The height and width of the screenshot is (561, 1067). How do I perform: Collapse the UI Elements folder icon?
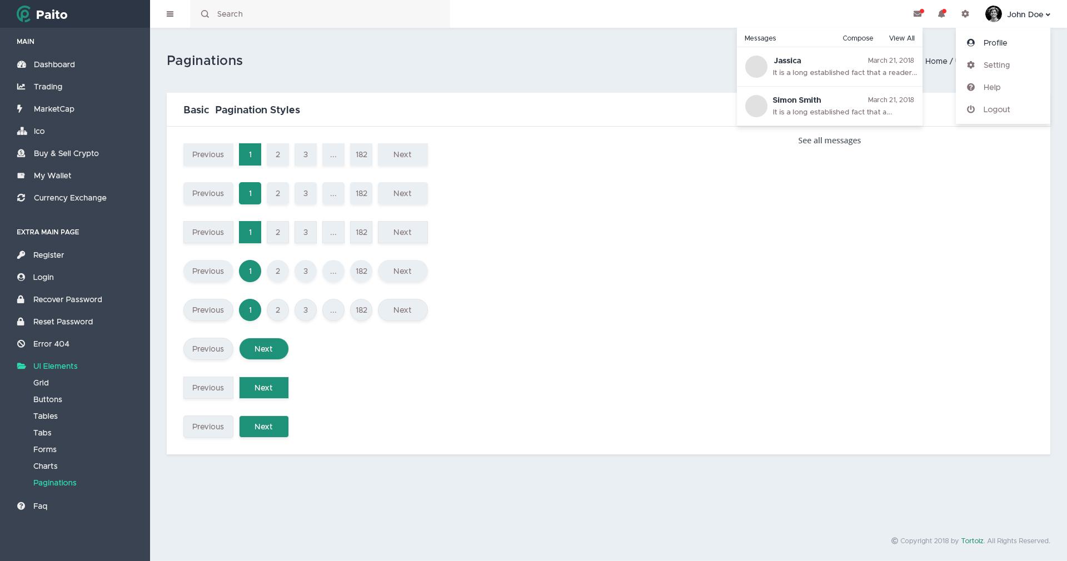click(22, 366)
